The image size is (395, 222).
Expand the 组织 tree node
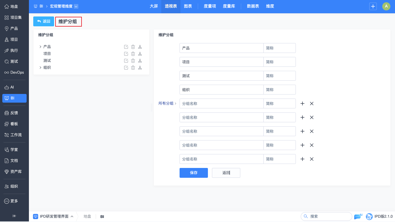[40, 68]
